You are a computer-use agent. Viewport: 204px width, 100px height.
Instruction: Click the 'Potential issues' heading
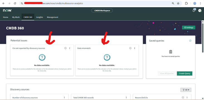pos(19,41)
